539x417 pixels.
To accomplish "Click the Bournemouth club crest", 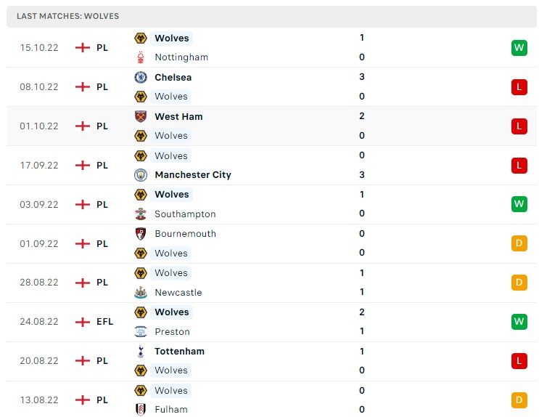I will pyautogui.click(x=141, y=234).
